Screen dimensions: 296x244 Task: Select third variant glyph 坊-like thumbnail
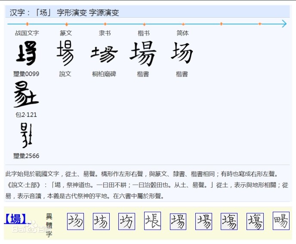click(x=126, y=221)
